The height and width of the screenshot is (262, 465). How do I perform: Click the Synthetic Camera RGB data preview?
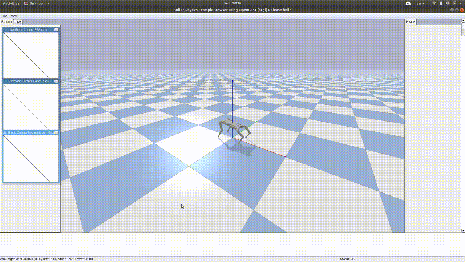pos(31,55)
